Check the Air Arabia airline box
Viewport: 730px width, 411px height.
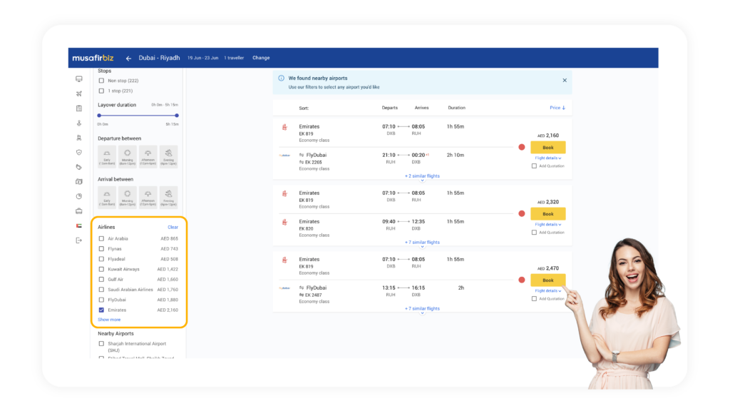coord(101,238)
